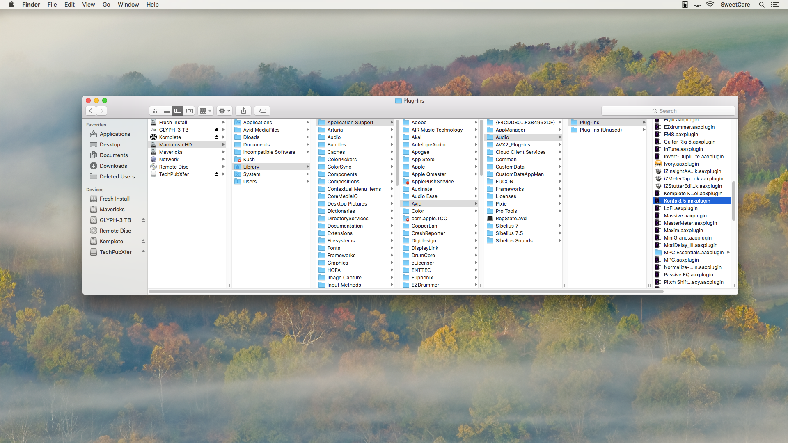Open the Action gear menu
This screenshot has height=443, width=788.
pos(224,111)
